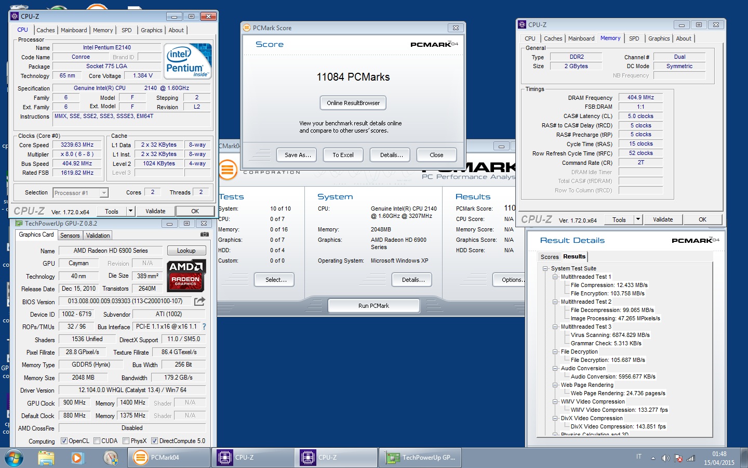Open the Windows Start menu orb

(x=14, y=458)
